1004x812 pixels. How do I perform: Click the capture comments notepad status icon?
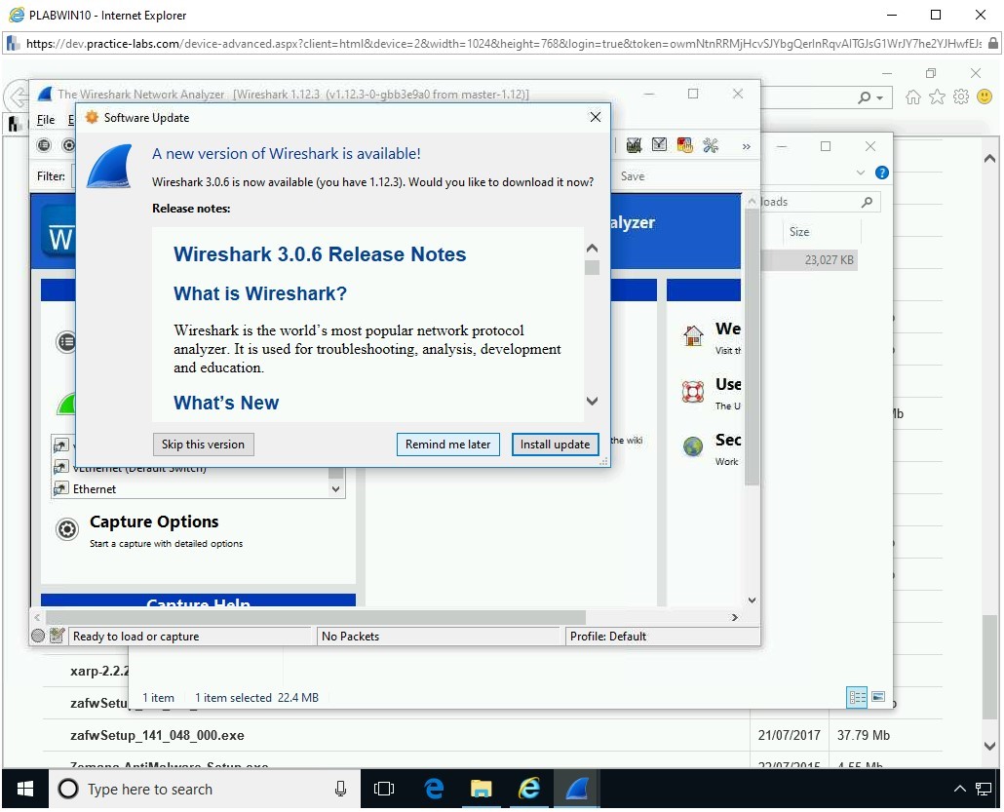pyautogui.click(x=57, y=637)
